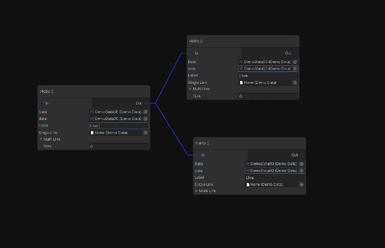Open Single Link object picker in bottom-right node

(x=301, y=184)
